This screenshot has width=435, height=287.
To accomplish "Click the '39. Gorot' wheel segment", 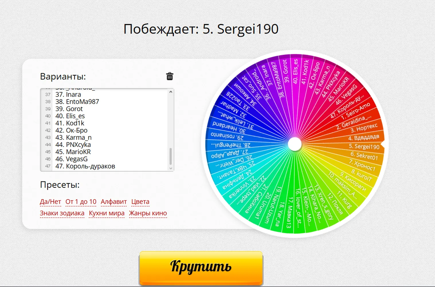I will tap(286, 71).
